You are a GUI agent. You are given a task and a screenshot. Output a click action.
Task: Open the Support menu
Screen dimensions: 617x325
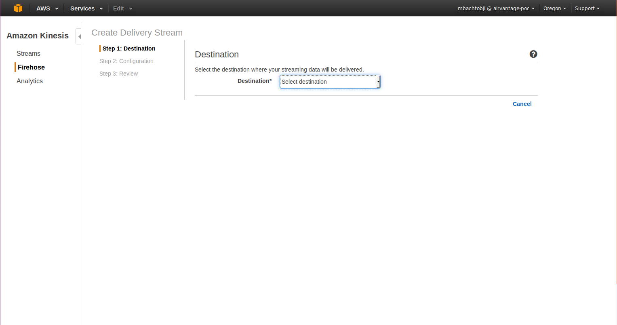(x=587, y=8)
